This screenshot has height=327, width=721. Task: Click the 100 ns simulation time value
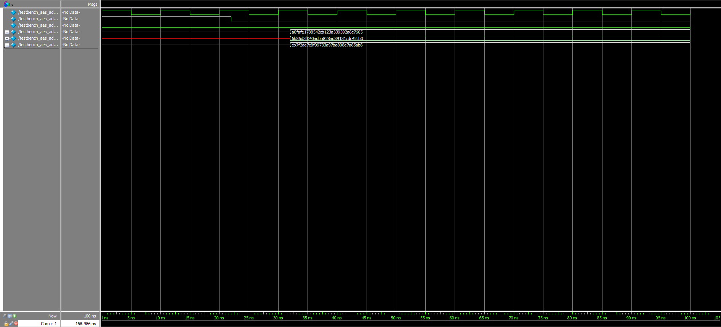tap(90, 316)
